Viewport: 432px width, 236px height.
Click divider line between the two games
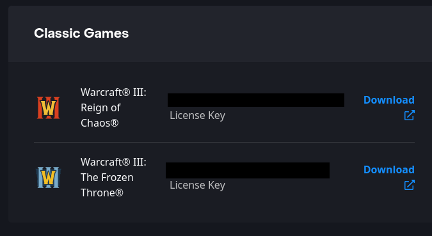224,143
